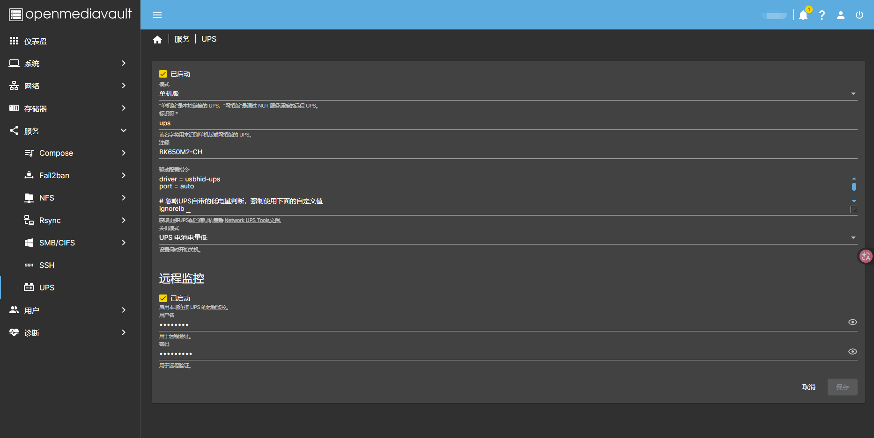Screen dimensions: 874x438
Task: Open the Rsync menu item
Action: click(70, 220)
